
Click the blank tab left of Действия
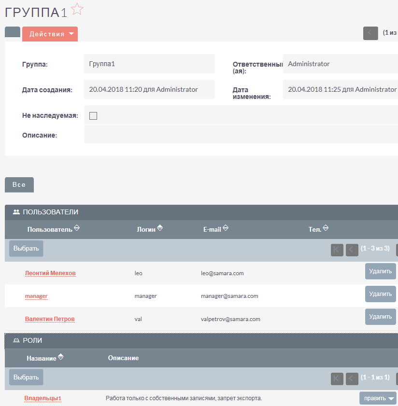pyautogui.click(x=13, y=32)
